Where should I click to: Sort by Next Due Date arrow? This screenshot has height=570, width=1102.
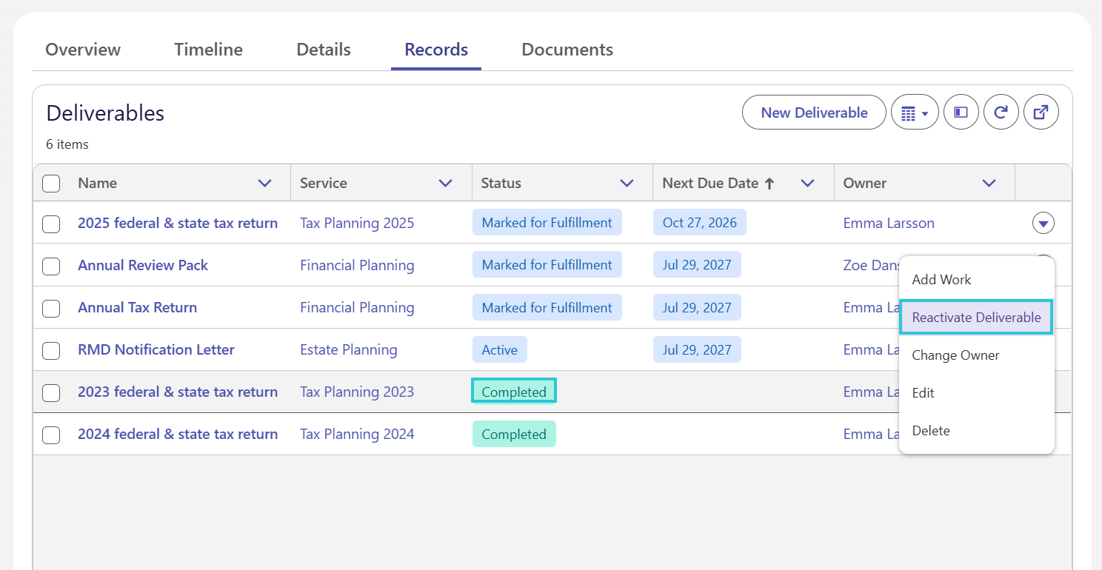pyautogui.click(x=769, y=184)
